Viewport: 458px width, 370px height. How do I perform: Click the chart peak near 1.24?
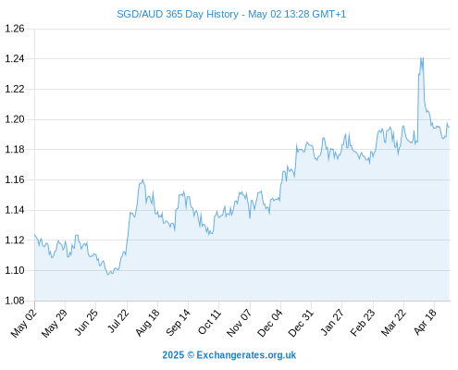[421, 58]
